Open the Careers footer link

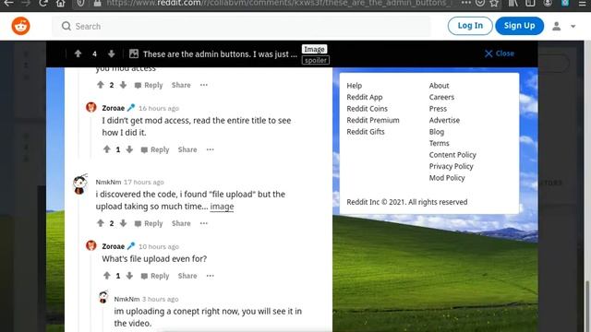(441, 97)
